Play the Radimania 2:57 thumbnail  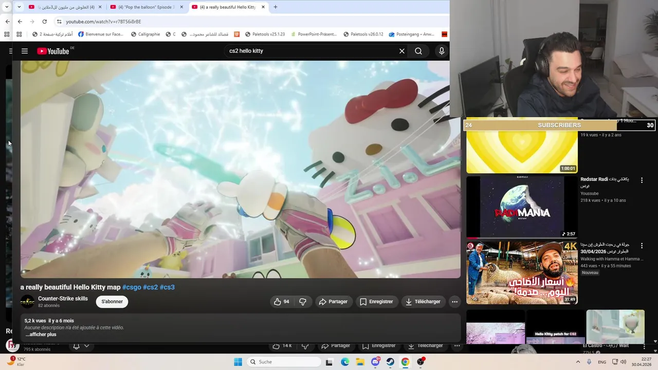522,207
